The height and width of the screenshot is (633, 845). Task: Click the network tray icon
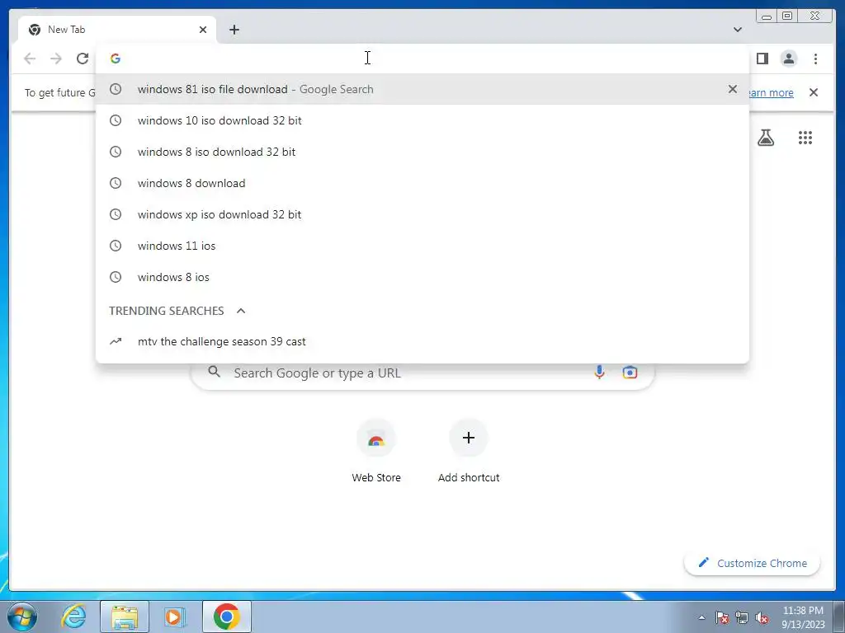742,617
